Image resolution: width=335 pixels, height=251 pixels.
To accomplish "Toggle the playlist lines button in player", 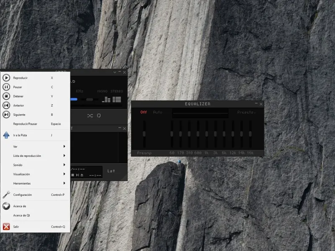I will click(x=117, y=100).
